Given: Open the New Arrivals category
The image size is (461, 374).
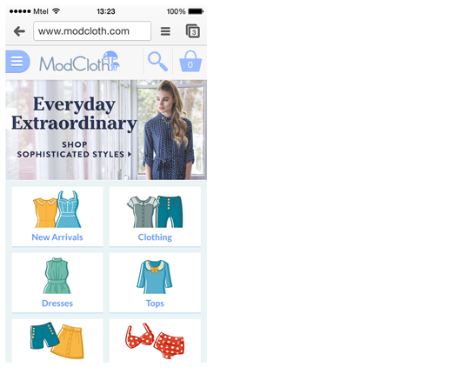Looking at the screenshot, I should [x=57, y=217].
